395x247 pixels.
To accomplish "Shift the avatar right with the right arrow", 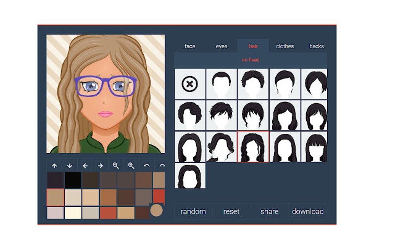I will [x=101, y=165].
